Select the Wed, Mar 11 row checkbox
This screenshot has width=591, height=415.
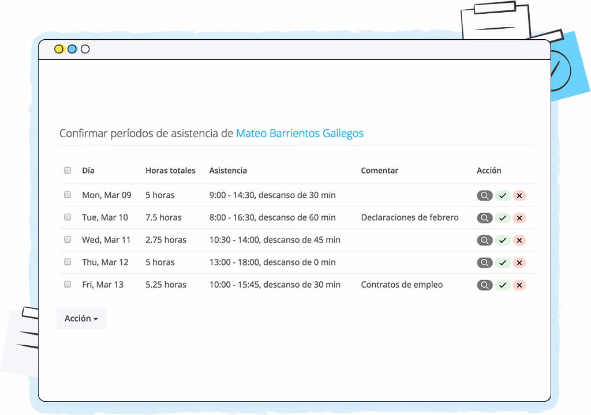(x=68, y=240)
